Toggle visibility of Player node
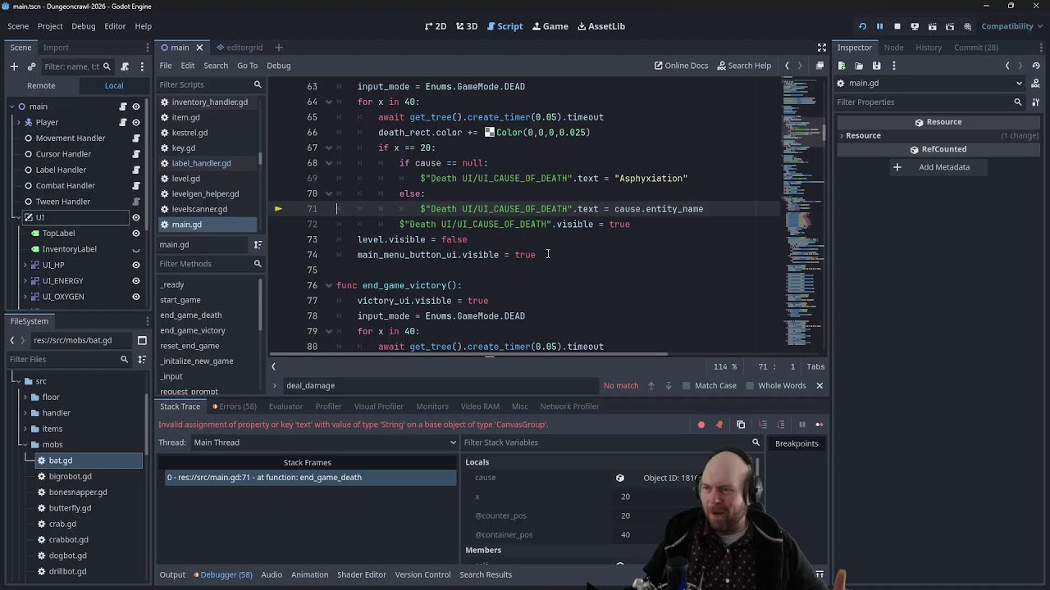 pos(136,122)
